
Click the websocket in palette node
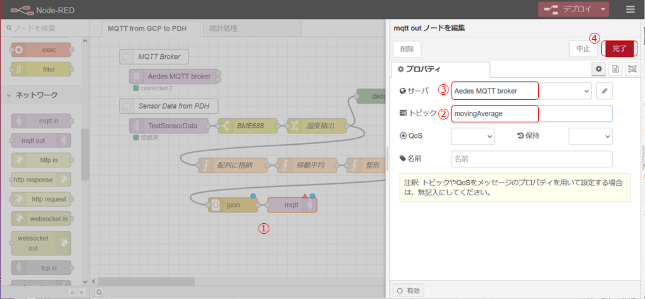41,219
